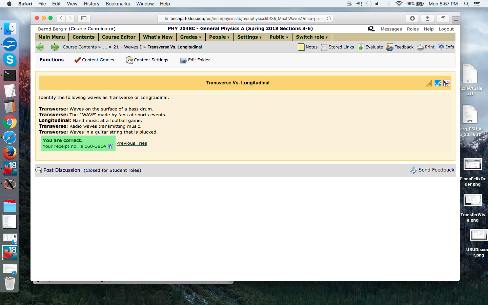Open Terminal from the Dock
The image size is (488, 305).
10,75
